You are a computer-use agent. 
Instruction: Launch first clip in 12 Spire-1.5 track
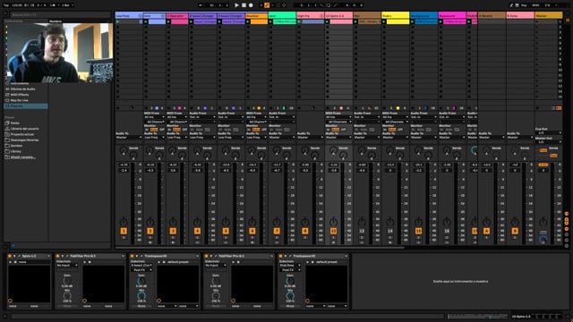tap(328, 21)
